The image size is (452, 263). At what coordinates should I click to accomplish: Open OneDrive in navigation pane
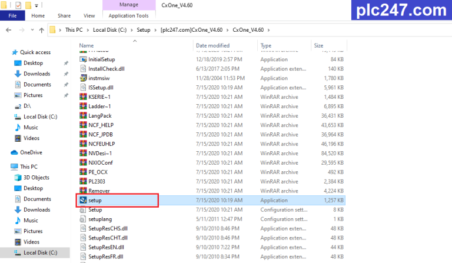tap(31, 152)
